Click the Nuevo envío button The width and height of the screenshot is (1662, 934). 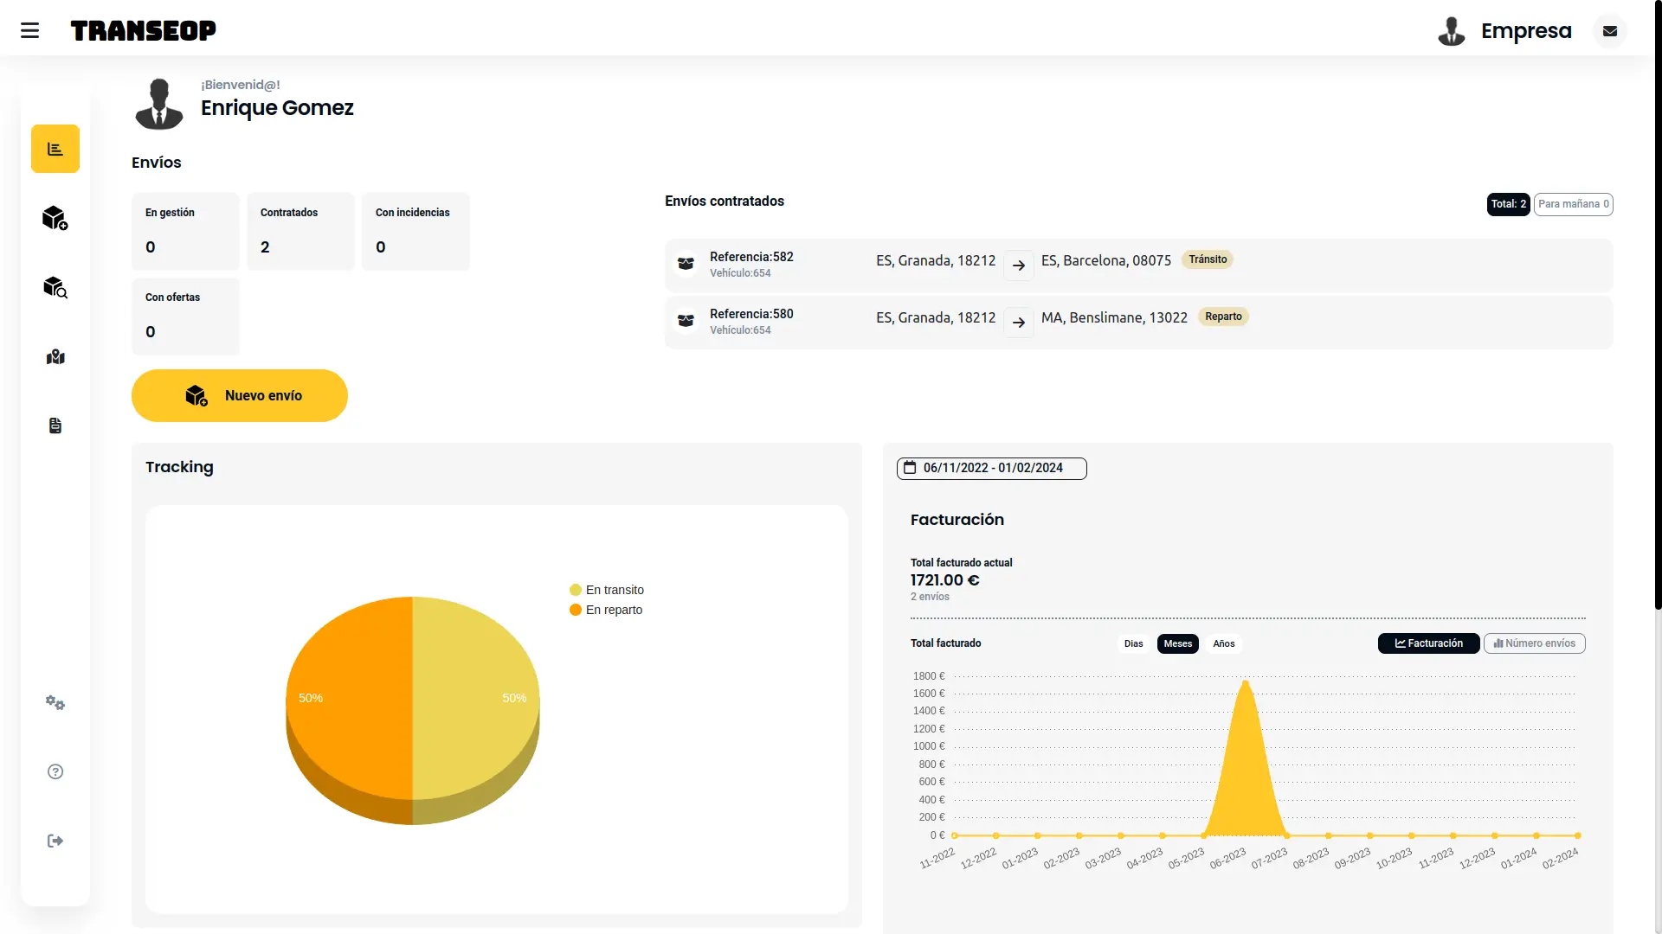[x=240, y=395]
